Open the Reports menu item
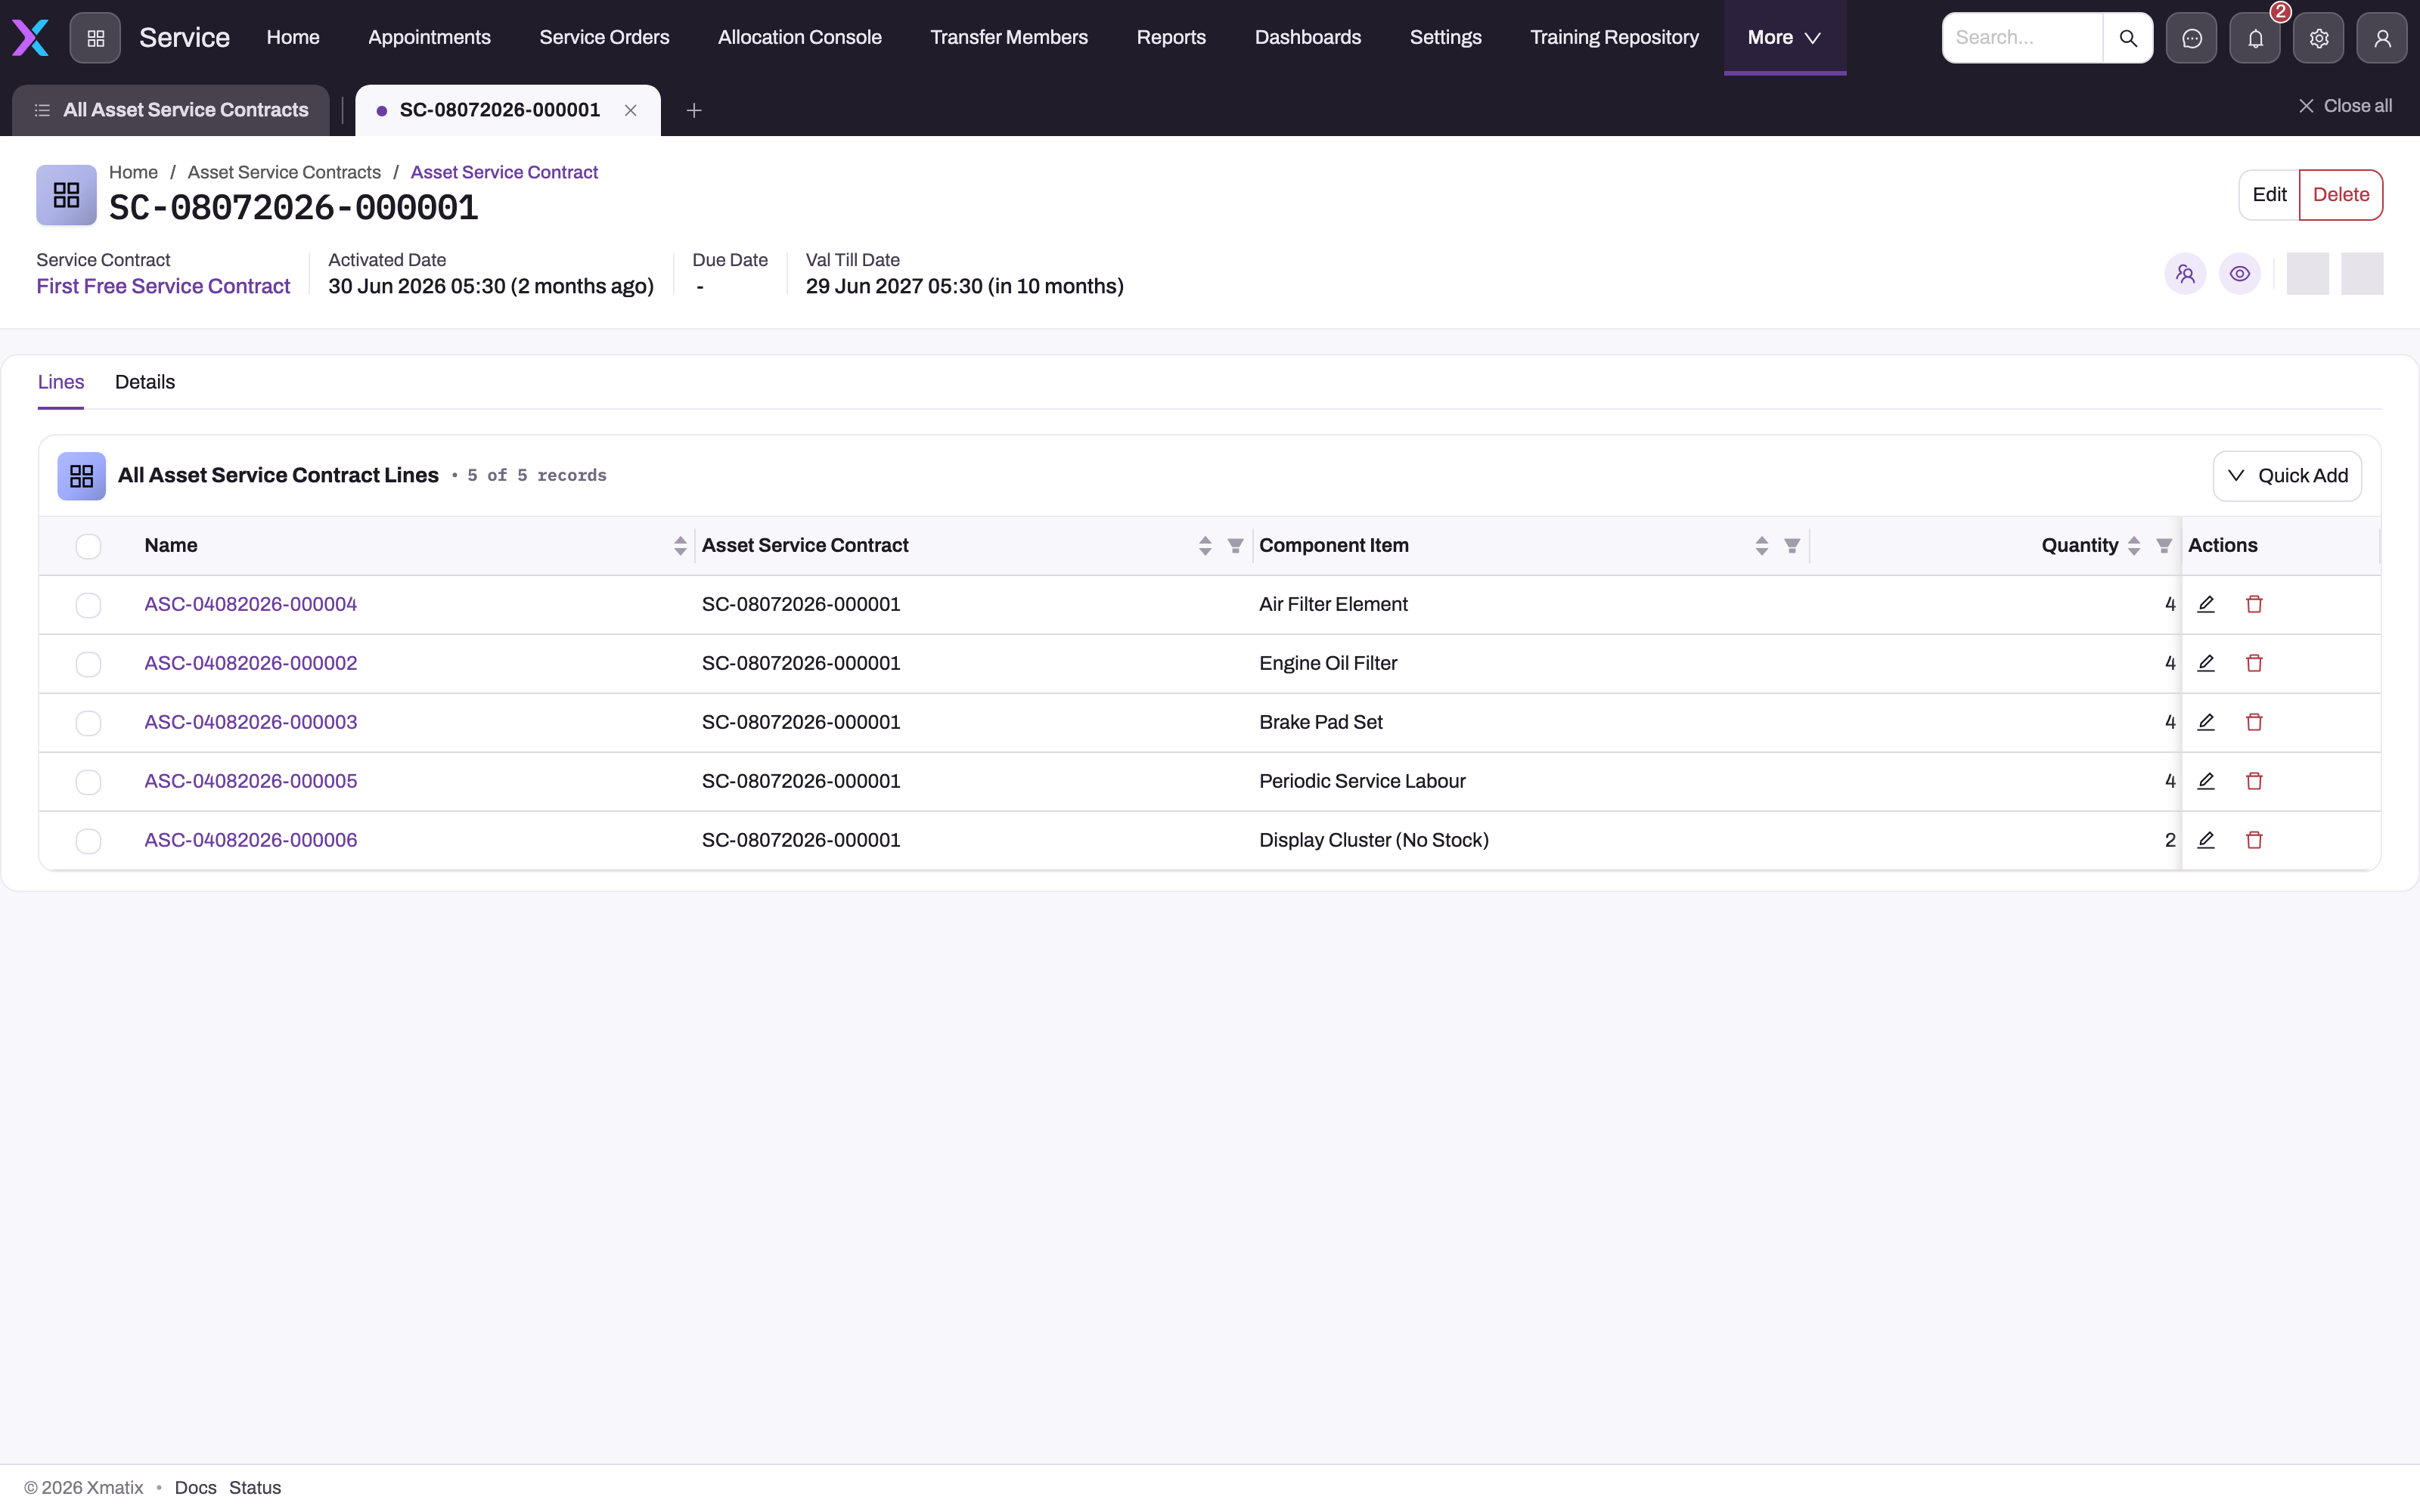Screen dimensions: 2420x1512 tap(1171, 38)
